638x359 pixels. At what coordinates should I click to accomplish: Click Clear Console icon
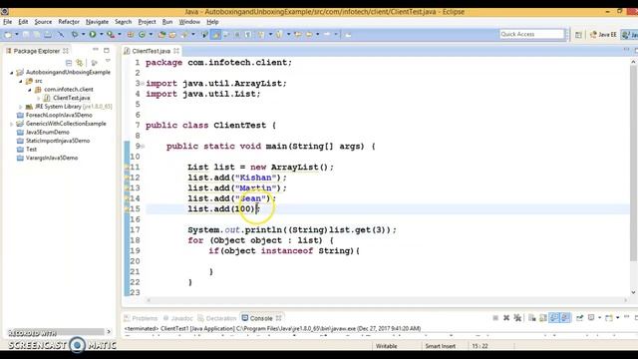(x=531, y=318)
